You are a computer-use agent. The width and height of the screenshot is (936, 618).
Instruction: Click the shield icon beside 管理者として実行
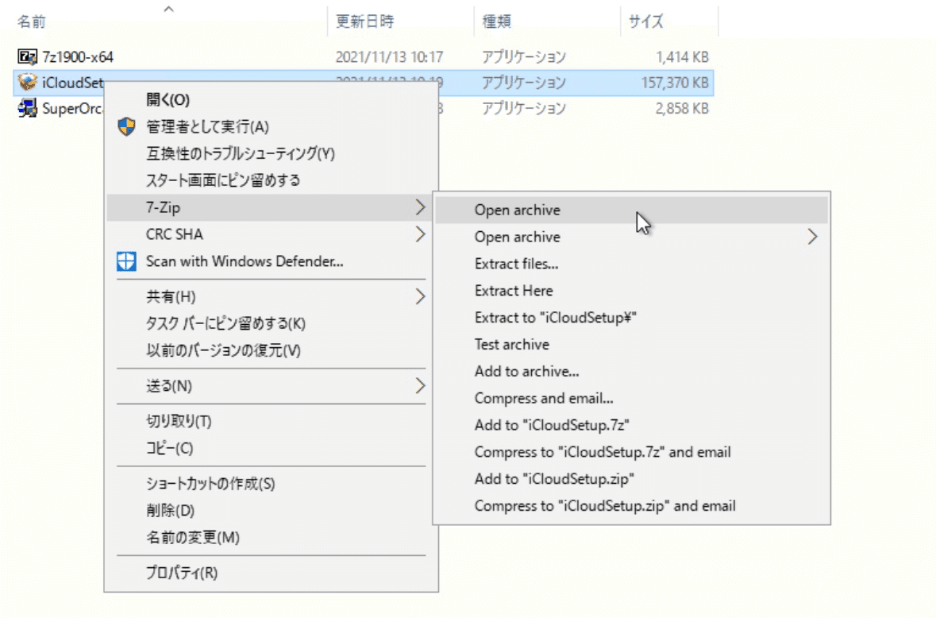point(126,126)
